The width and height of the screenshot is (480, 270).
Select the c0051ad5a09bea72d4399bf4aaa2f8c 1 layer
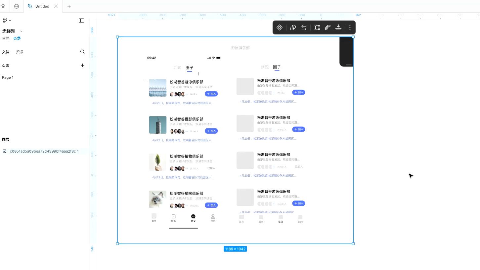[x=44, y=151]
